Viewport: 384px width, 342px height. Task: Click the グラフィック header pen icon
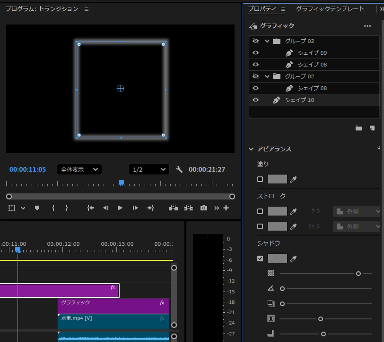coord(253,26)
